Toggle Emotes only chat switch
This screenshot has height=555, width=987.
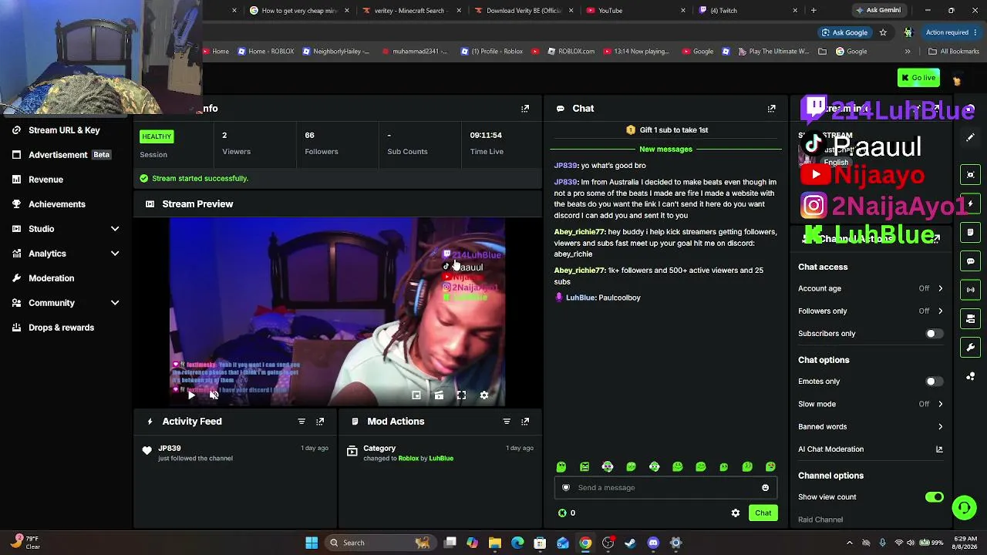933,382
